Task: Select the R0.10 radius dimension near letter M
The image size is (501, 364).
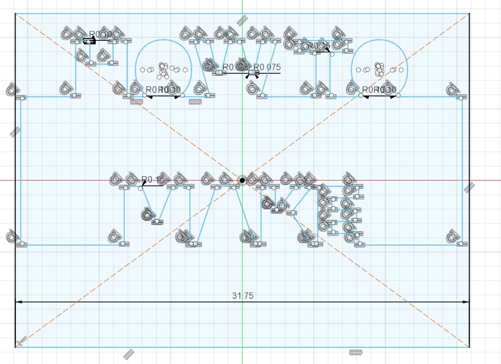Action: (152, 180)
